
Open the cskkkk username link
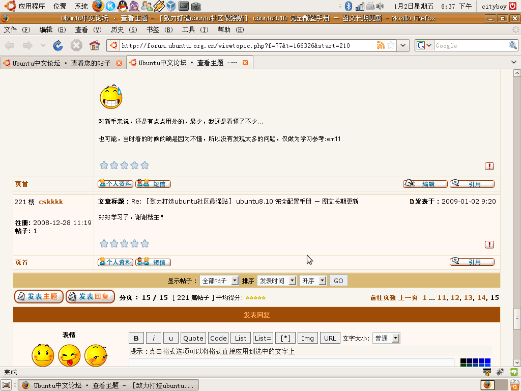[x=51, y=202]
